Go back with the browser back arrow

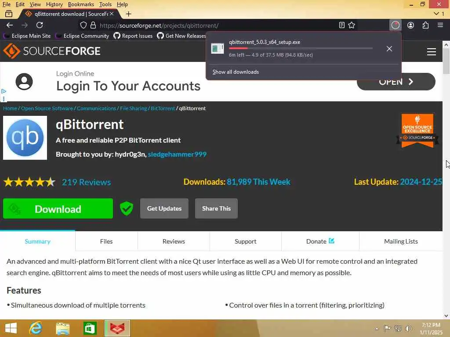[10, 25]
